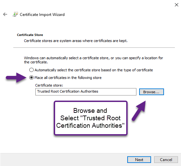Click the 'Certificate Import Wizard' title text
The image size is (181, 166).
(42, 15)
